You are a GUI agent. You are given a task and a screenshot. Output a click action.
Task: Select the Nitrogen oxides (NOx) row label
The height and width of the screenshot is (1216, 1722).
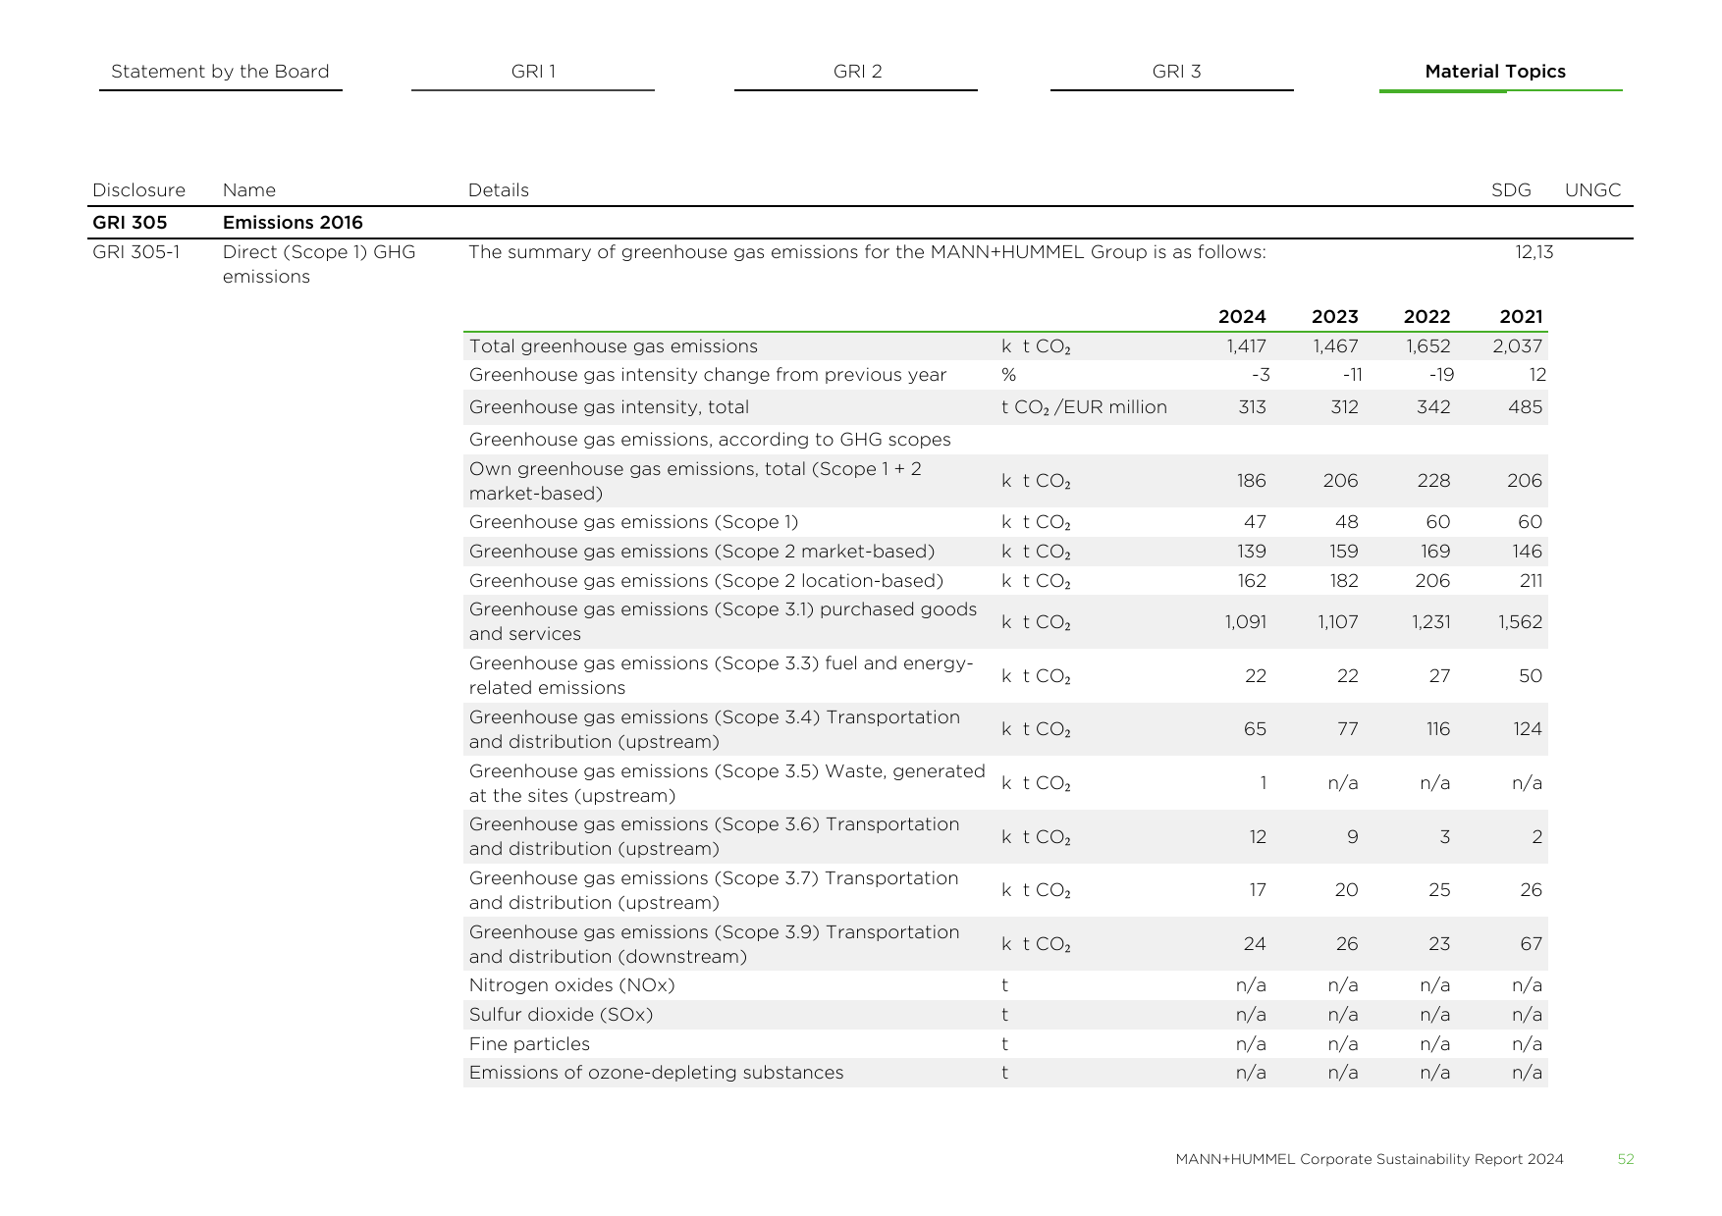point(571,985)
